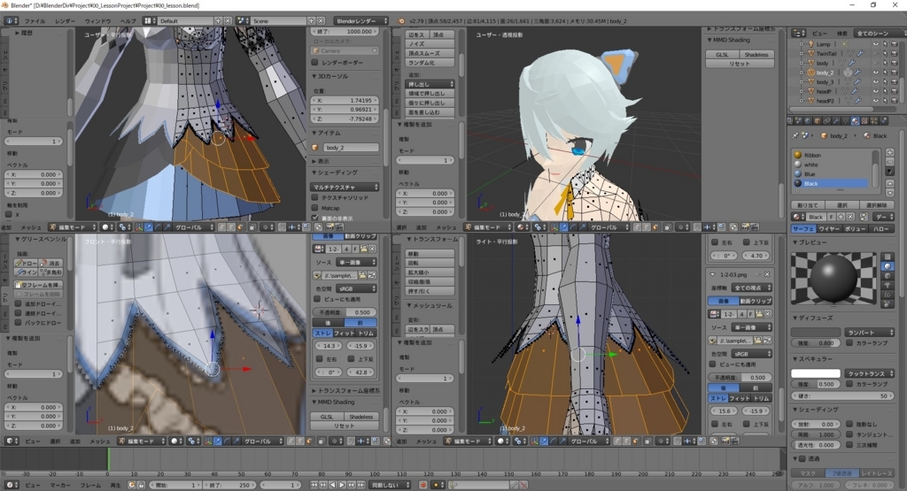Open the ファイル menu
The height and width of the screenshot is (491, 907).
[x=35, y=21]
